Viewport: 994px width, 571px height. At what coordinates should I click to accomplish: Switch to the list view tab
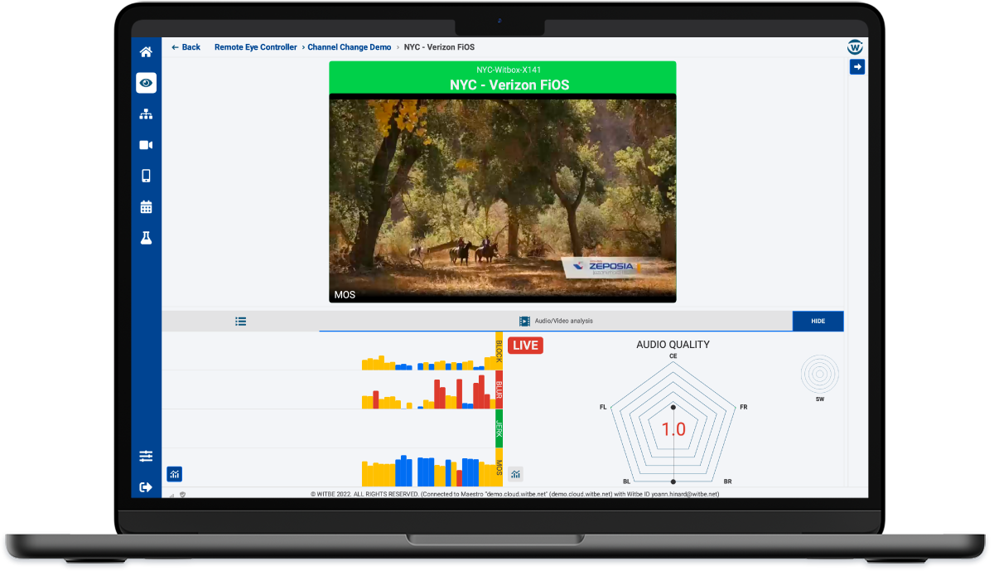click(240, 322)
